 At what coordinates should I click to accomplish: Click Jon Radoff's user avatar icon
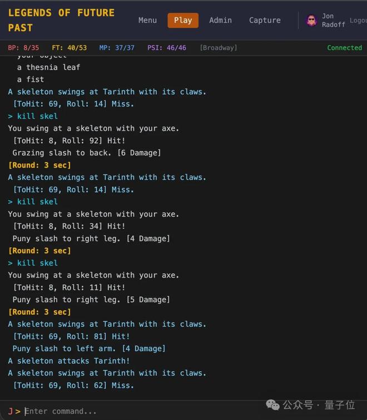point(311,21)
